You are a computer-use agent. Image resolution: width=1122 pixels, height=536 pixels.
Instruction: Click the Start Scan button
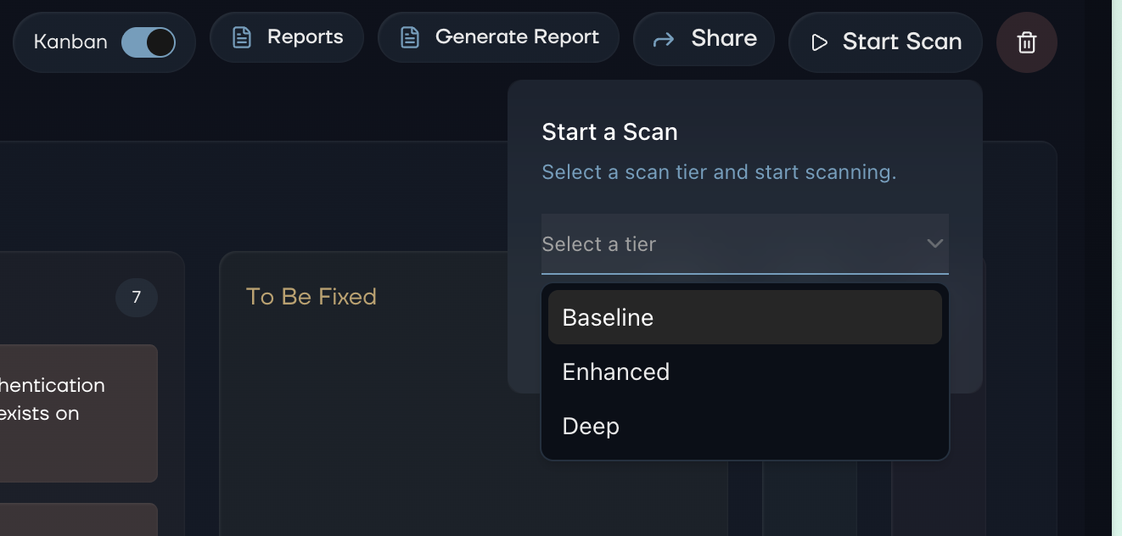coord(885,41)
